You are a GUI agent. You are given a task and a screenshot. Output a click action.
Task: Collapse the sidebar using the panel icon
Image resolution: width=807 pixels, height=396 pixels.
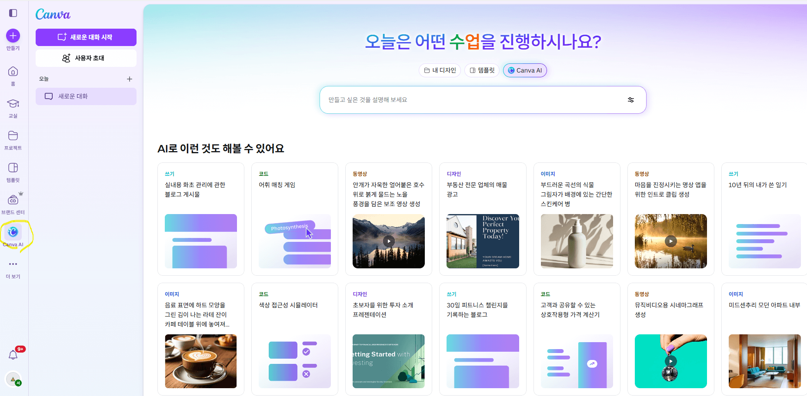pos(13,13)
